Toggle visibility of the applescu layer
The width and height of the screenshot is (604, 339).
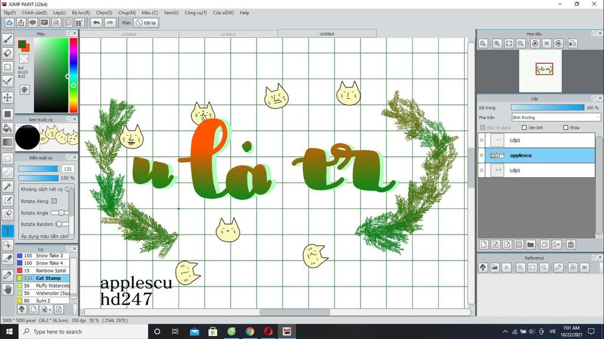[481, 155]
